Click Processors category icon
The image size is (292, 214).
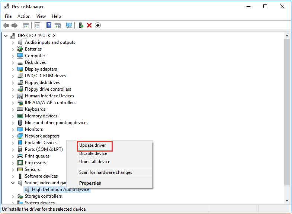pyautogui.click(x=20, y=163)
